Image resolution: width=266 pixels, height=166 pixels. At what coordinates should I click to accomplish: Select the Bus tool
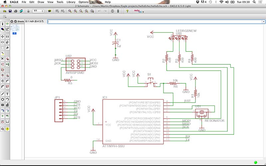(3, 111)
